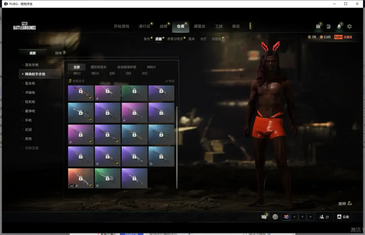Switch to 功能性 utility sub-tab

tap(217, 39)
